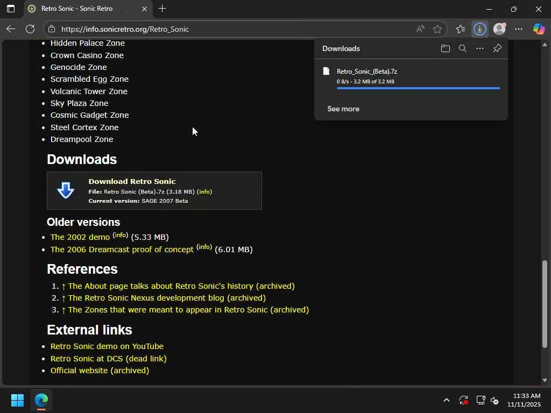551x413 pixels.
Task: Open a new browser tab
Action: point(163,9)
